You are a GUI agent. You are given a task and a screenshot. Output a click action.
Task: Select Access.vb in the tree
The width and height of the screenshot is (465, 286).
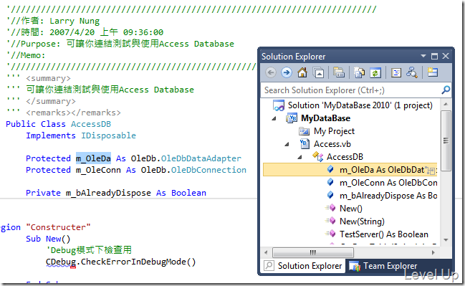(x=332, y=144)
